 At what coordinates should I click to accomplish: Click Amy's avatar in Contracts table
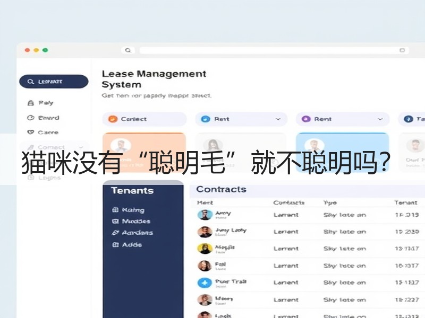pos(205,215)
